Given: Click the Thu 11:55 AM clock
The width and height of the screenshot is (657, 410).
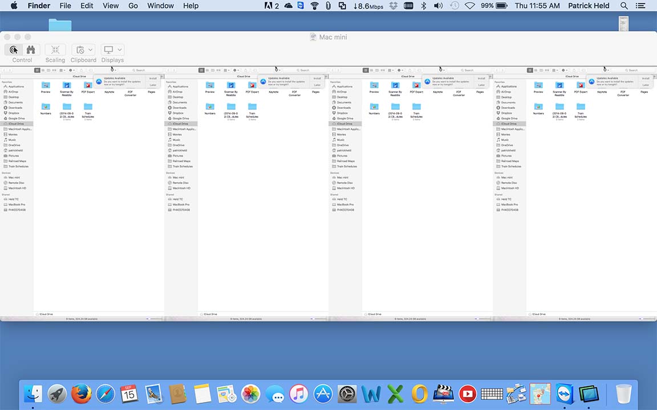Looking at the screenshot, I should [537, 6].
